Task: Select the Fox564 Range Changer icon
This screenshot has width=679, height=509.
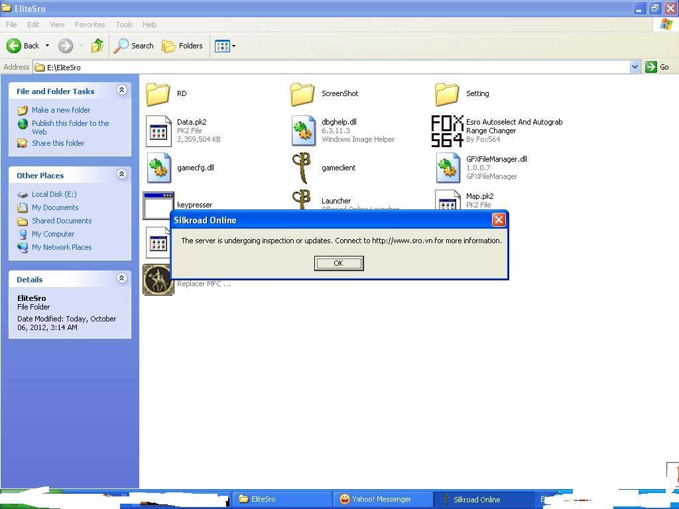Action: 448,131
